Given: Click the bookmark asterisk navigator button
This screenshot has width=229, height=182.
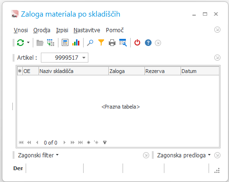Looking at the screenshot, I should (x=88, y=143).
